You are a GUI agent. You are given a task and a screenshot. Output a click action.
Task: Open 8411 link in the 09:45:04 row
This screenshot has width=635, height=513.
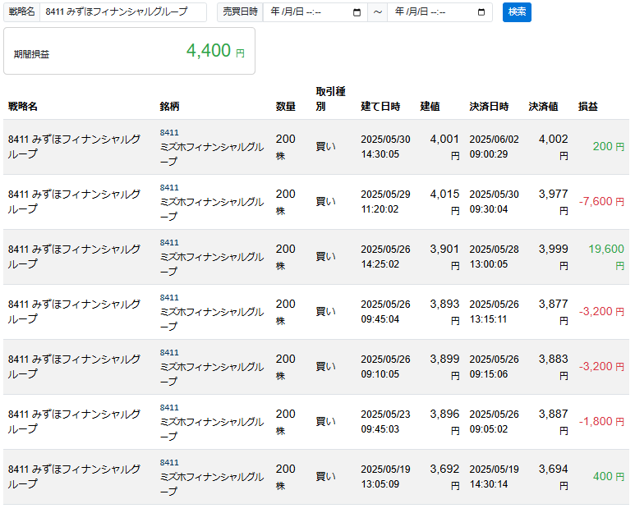[x=169, y=298]
